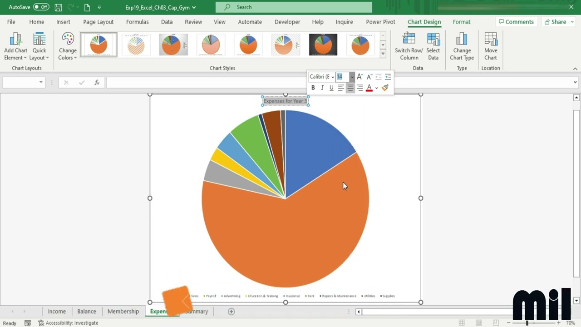
Task: Open the Data tab
Action: click(167, 22)
